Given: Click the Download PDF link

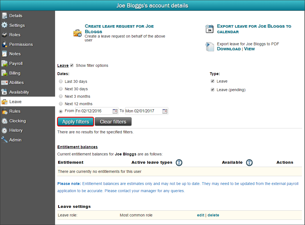Looking at the screenshot, I should [229, 49].
